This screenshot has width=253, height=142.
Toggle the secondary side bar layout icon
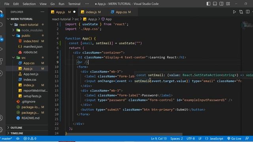(x=221, y=4)
